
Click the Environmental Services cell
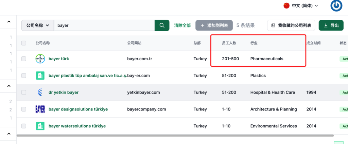[x=274, y=126]
